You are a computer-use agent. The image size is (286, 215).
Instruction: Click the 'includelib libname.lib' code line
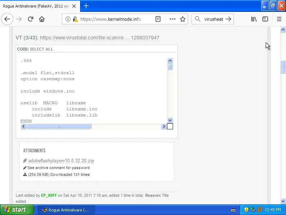tap(65, 115)
